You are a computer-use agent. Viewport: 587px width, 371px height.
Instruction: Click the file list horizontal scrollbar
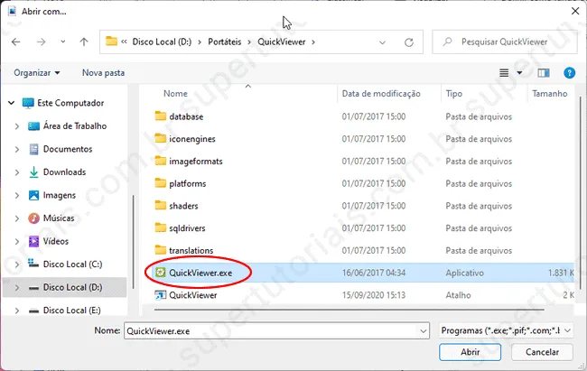(x=349, y=310)
